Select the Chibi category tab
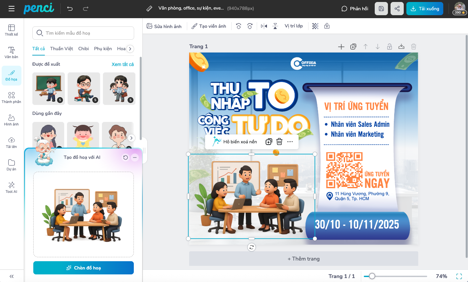 coord(83,49)
